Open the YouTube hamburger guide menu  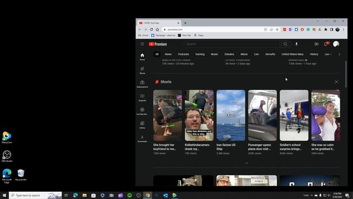coord(142,44)
